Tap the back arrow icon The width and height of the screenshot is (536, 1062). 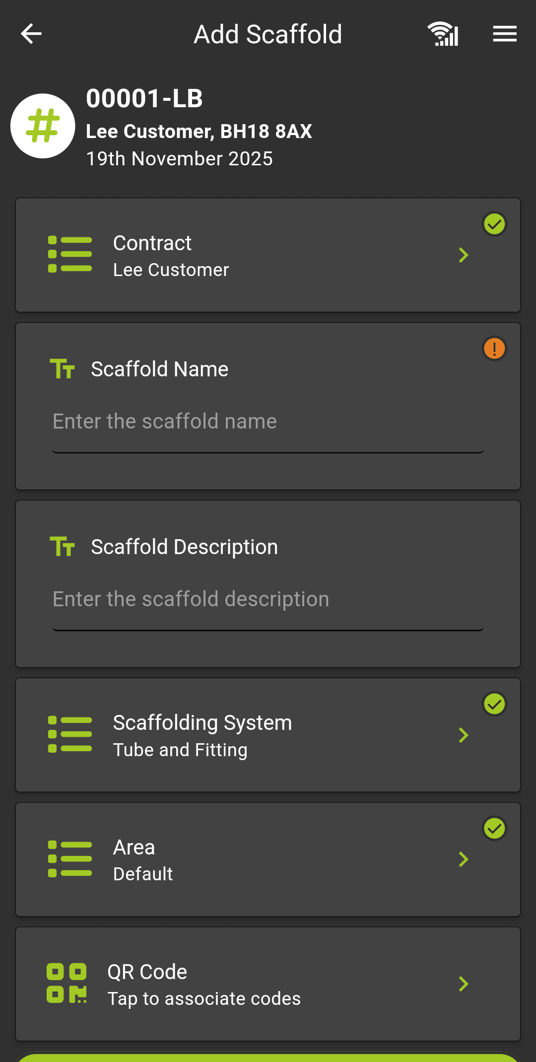[x=31, y=34]
